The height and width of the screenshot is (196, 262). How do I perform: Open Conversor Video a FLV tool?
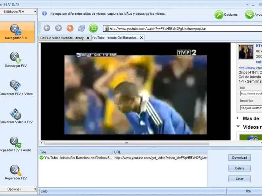16,116
